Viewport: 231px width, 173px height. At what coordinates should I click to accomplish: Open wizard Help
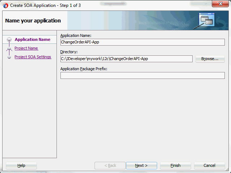(21, 165)
